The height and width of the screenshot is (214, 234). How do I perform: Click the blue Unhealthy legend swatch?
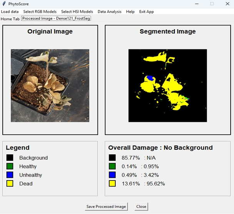tap(10, 175)
